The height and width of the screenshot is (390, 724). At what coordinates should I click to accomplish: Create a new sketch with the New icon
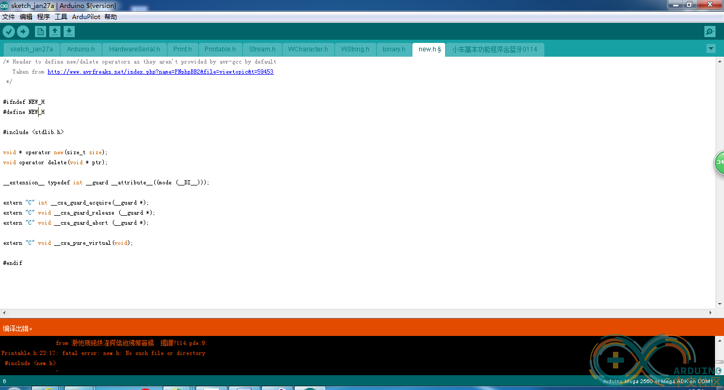(40, 32)
